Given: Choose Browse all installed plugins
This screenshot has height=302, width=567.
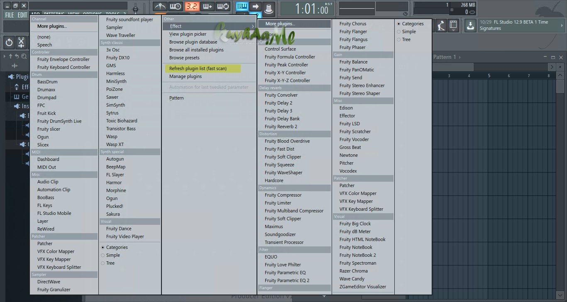Looking at the screenshot, I should 196,50.
